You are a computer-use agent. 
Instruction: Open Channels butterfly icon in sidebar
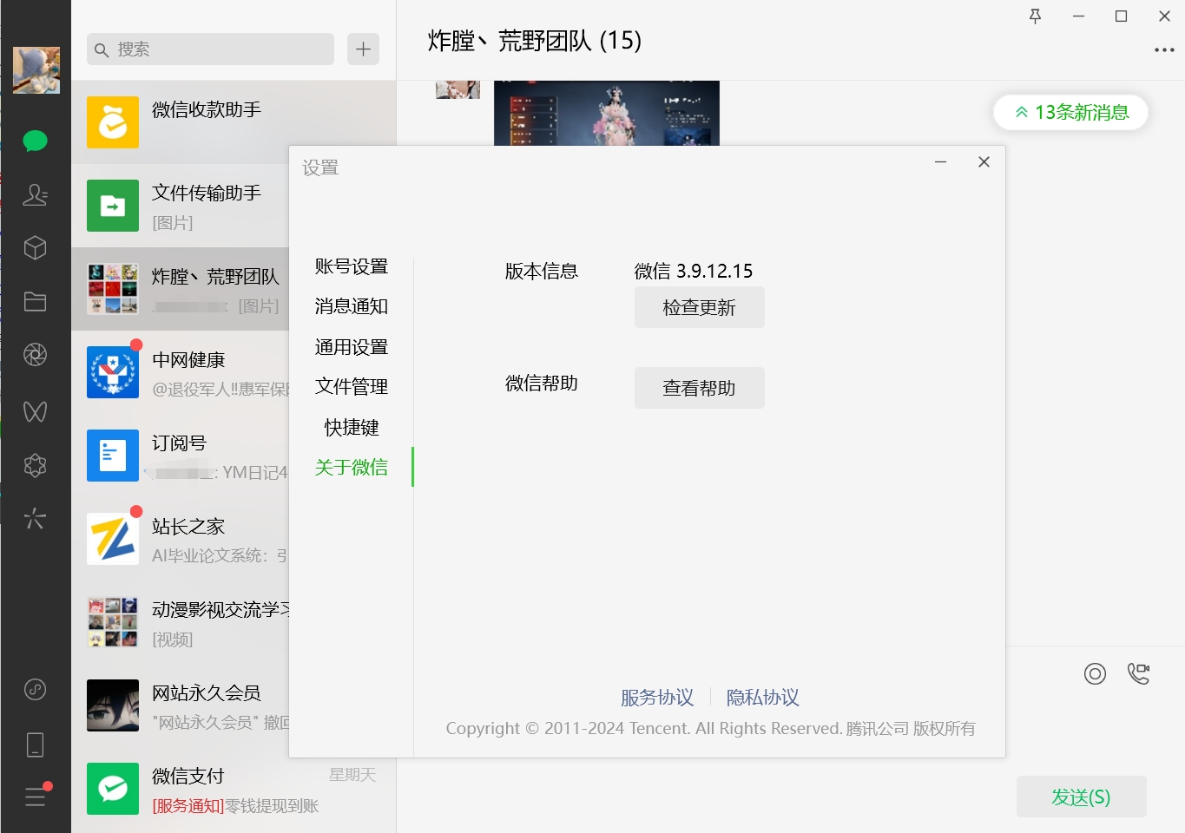(x=35, y=411)
